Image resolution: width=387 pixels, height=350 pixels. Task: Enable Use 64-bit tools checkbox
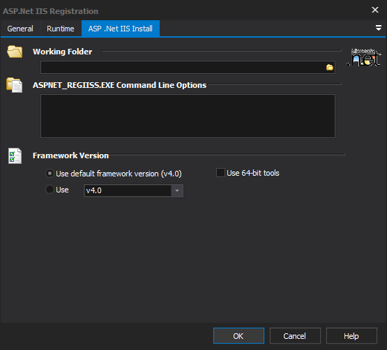click(x=220, y=173)
